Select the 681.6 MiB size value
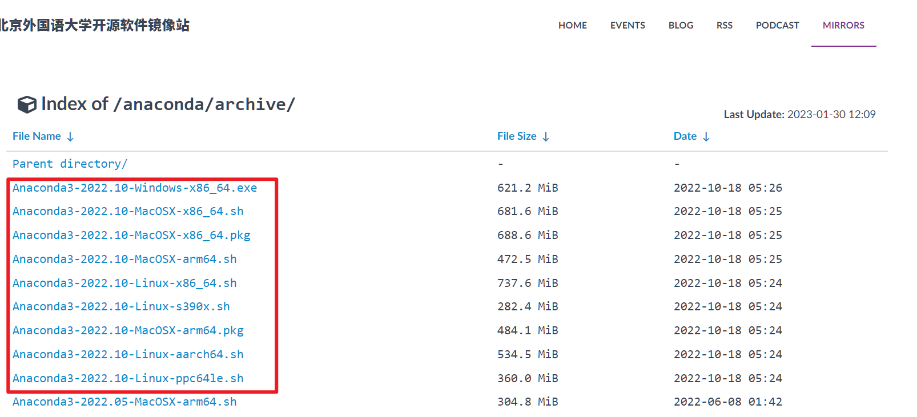This screenshot has height=417, width=917. [x=528, y=211]
